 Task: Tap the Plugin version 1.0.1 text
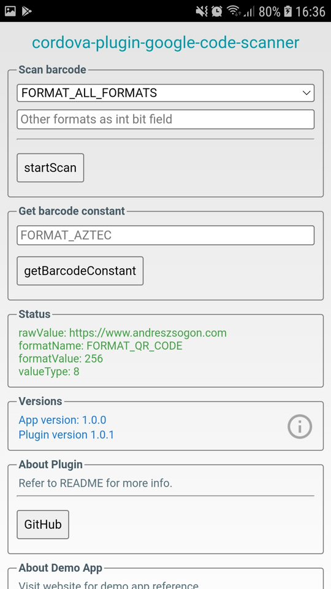[66, 434]
